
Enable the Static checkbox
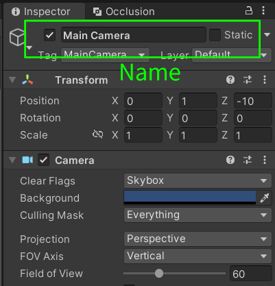[215, 35]
